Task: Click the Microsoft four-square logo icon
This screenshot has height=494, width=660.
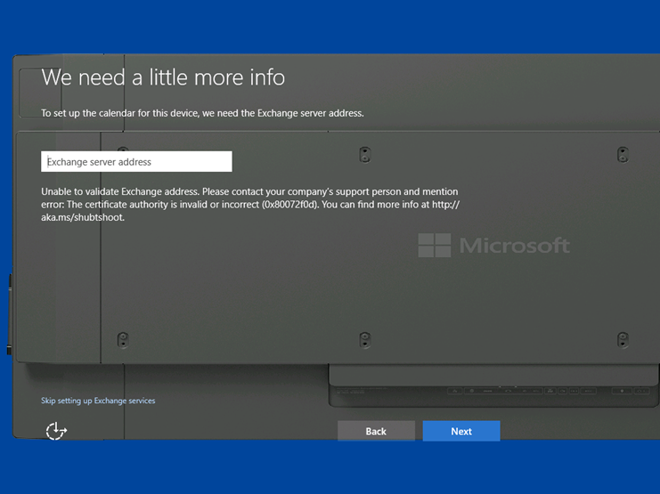Action: (x=435, y=246)
